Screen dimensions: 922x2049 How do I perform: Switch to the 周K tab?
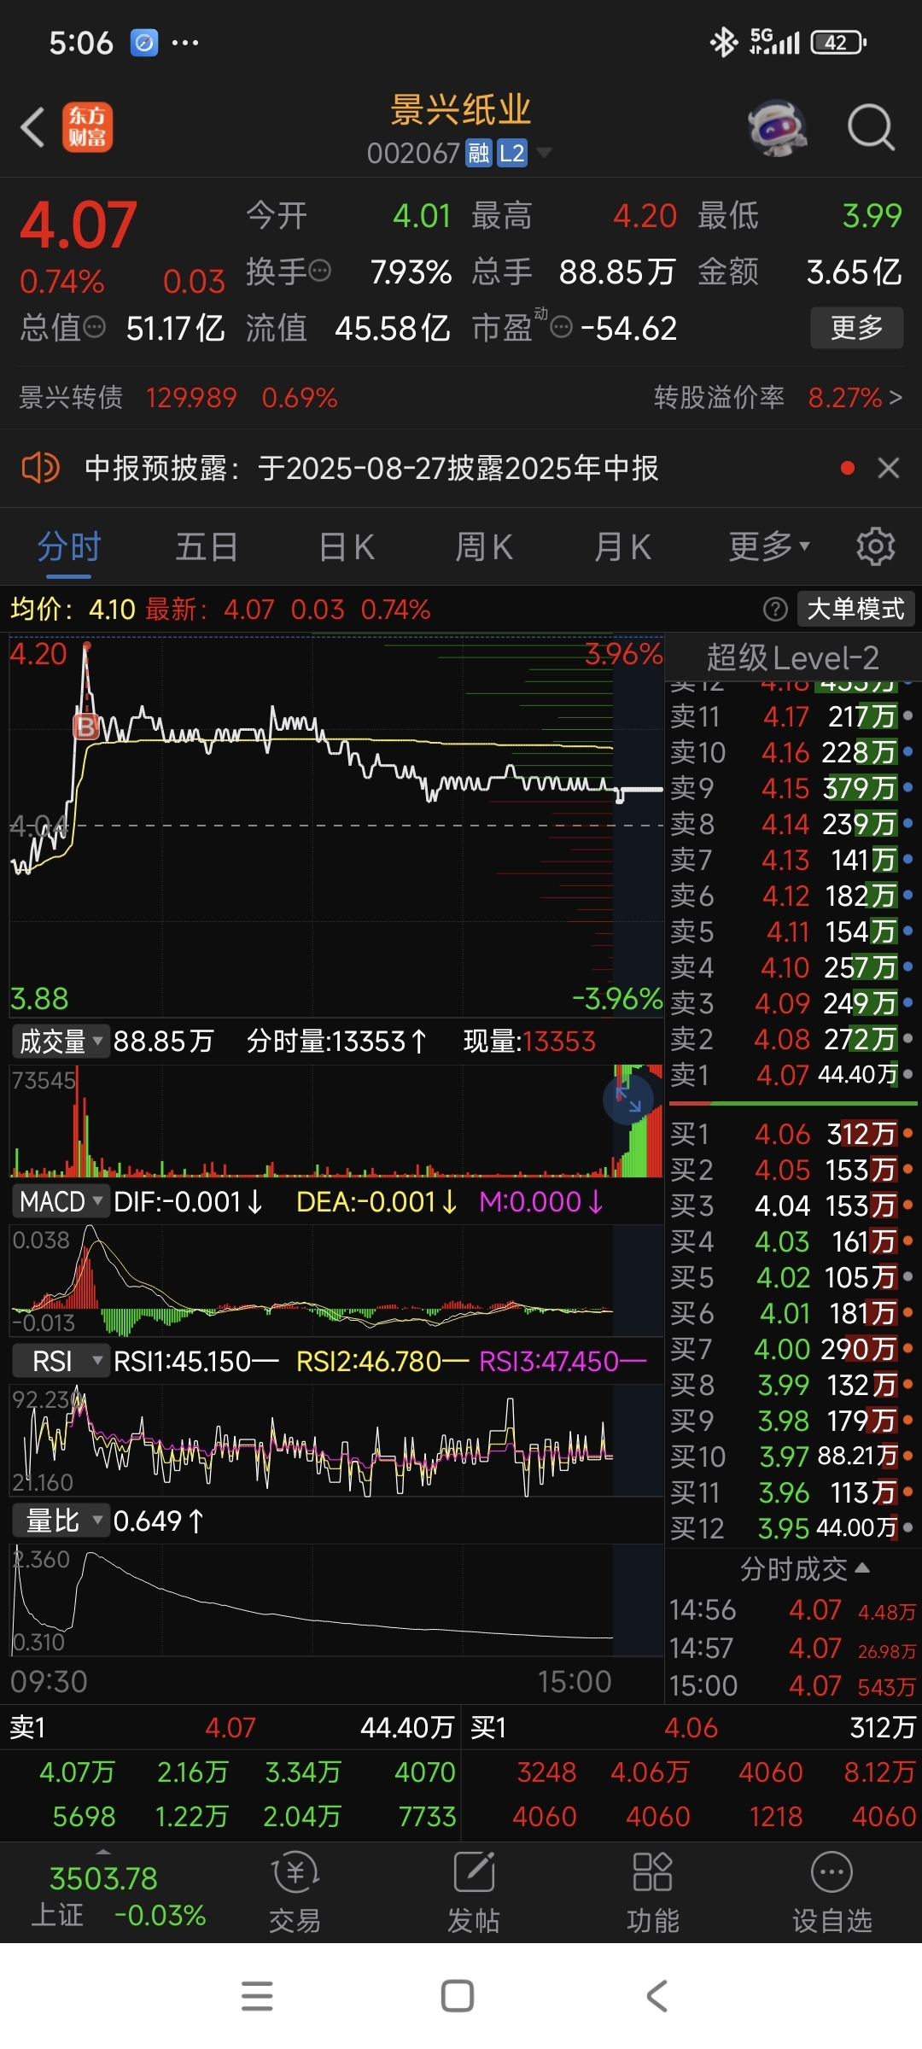click(x=484, y=547)
